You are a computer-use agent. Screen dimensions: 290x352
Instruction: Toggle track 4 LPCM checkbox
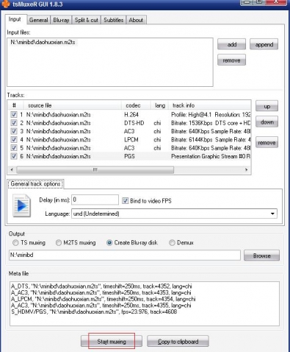click(14, 140)
